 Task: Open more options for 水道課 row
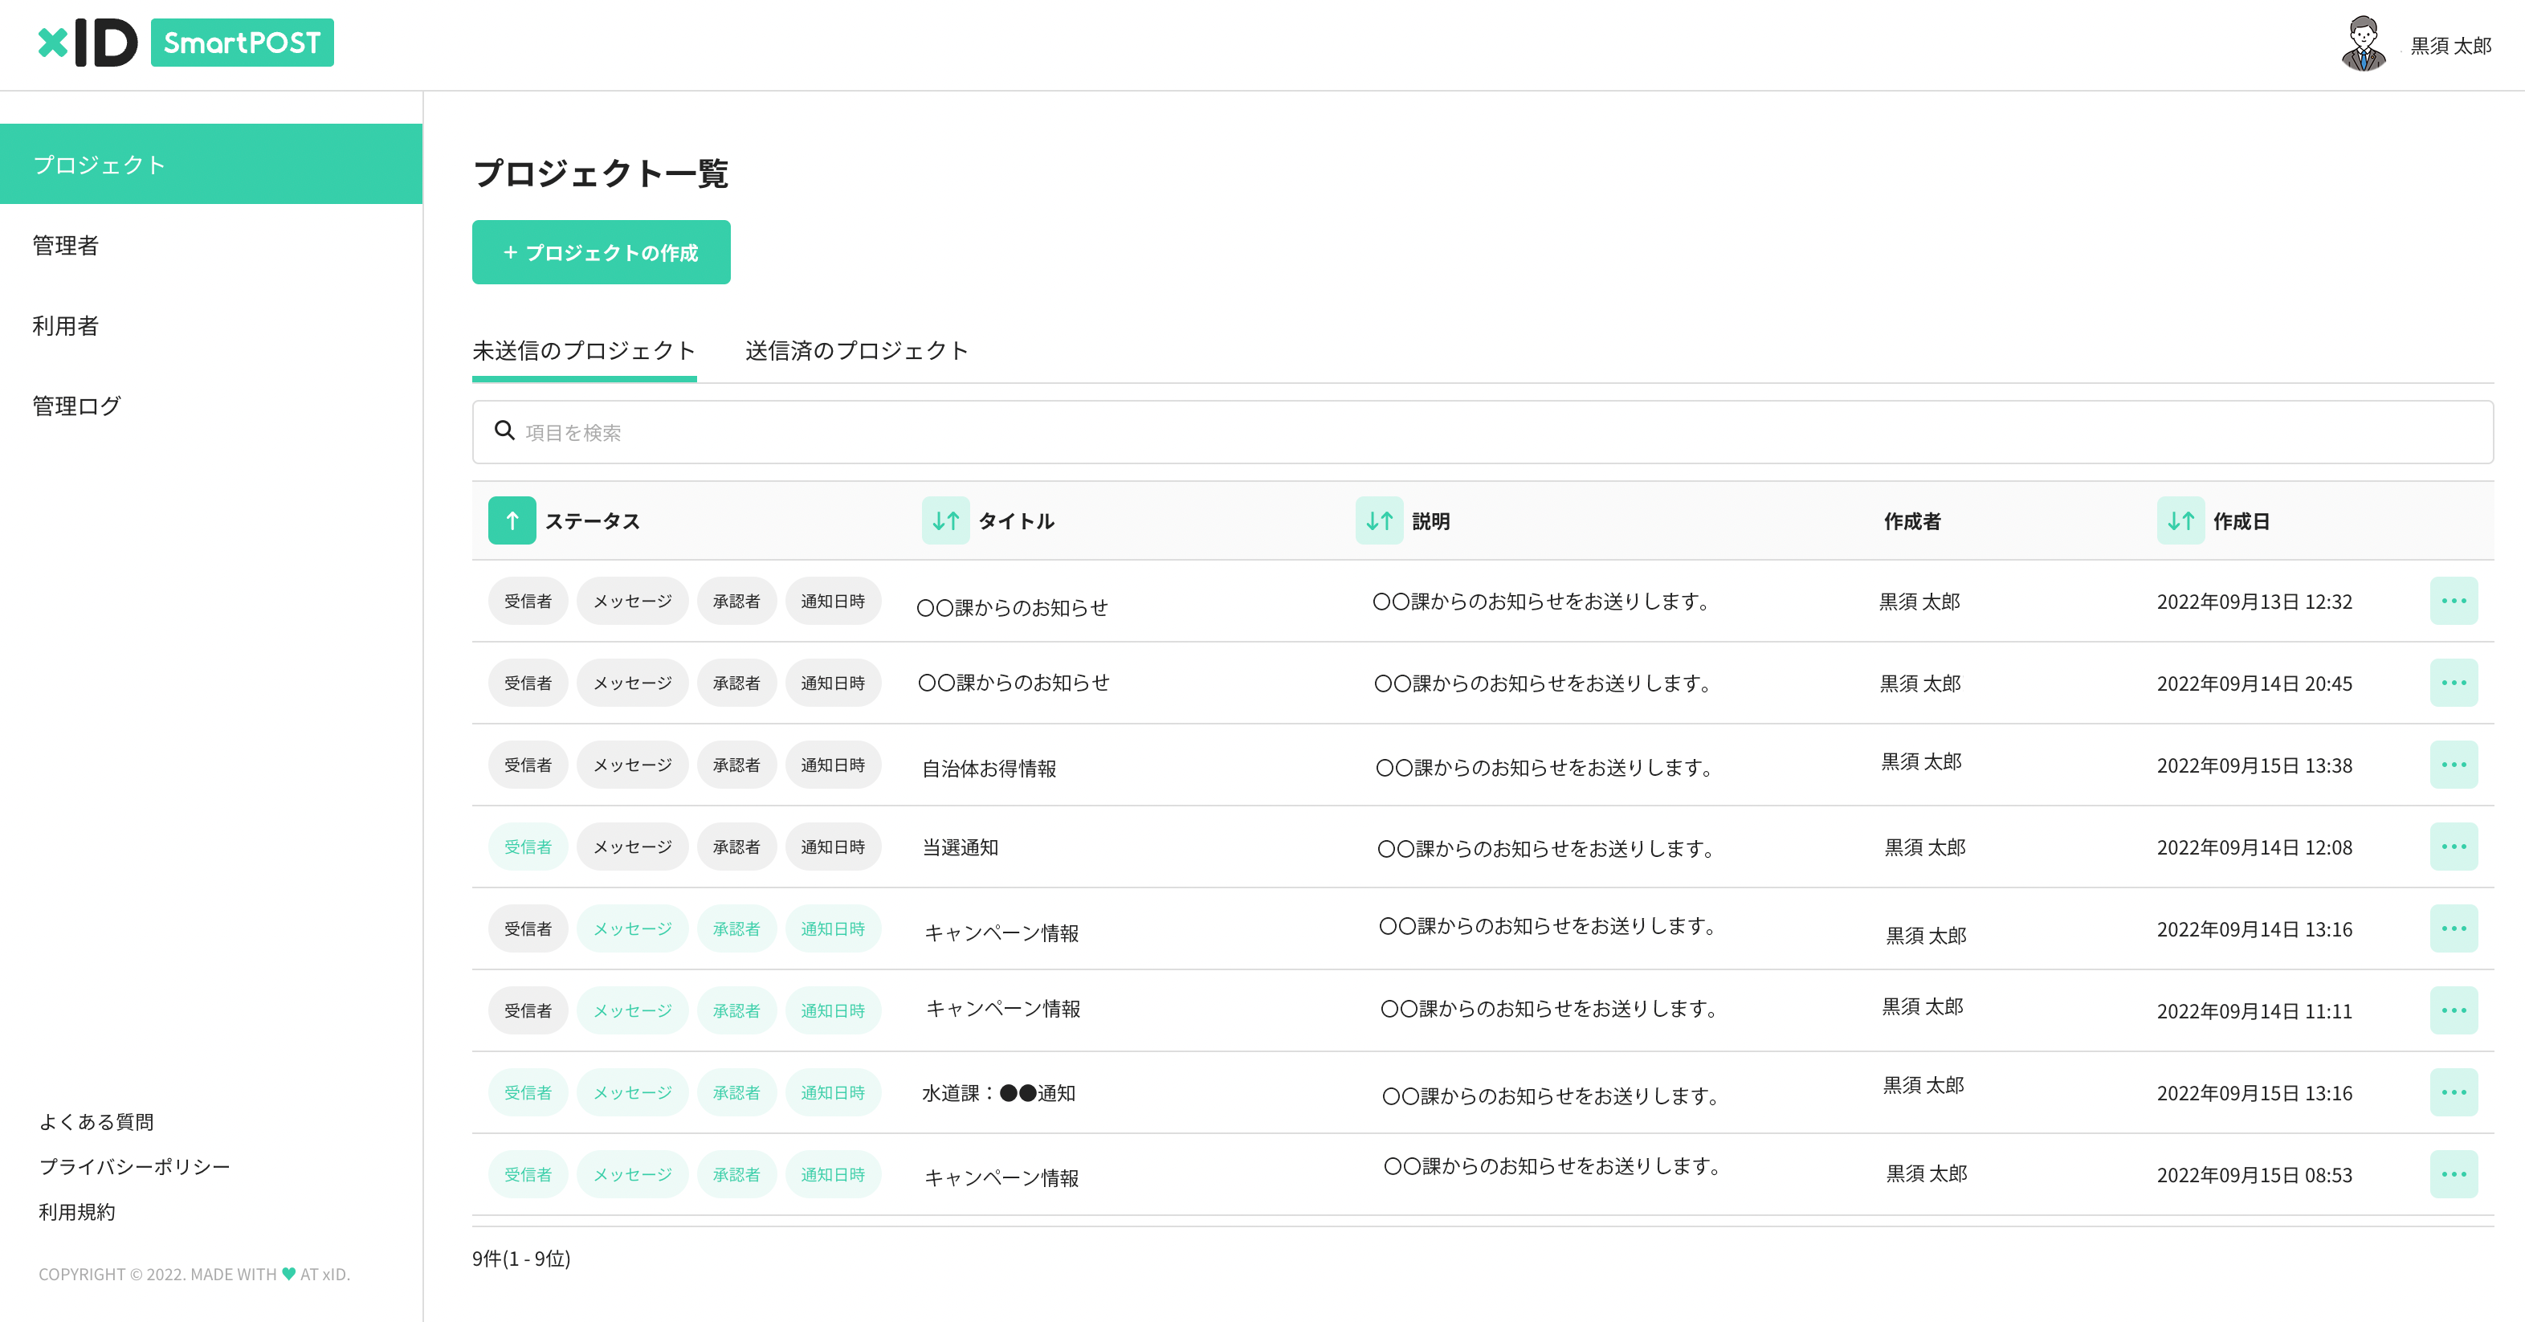point(2453,1092)
